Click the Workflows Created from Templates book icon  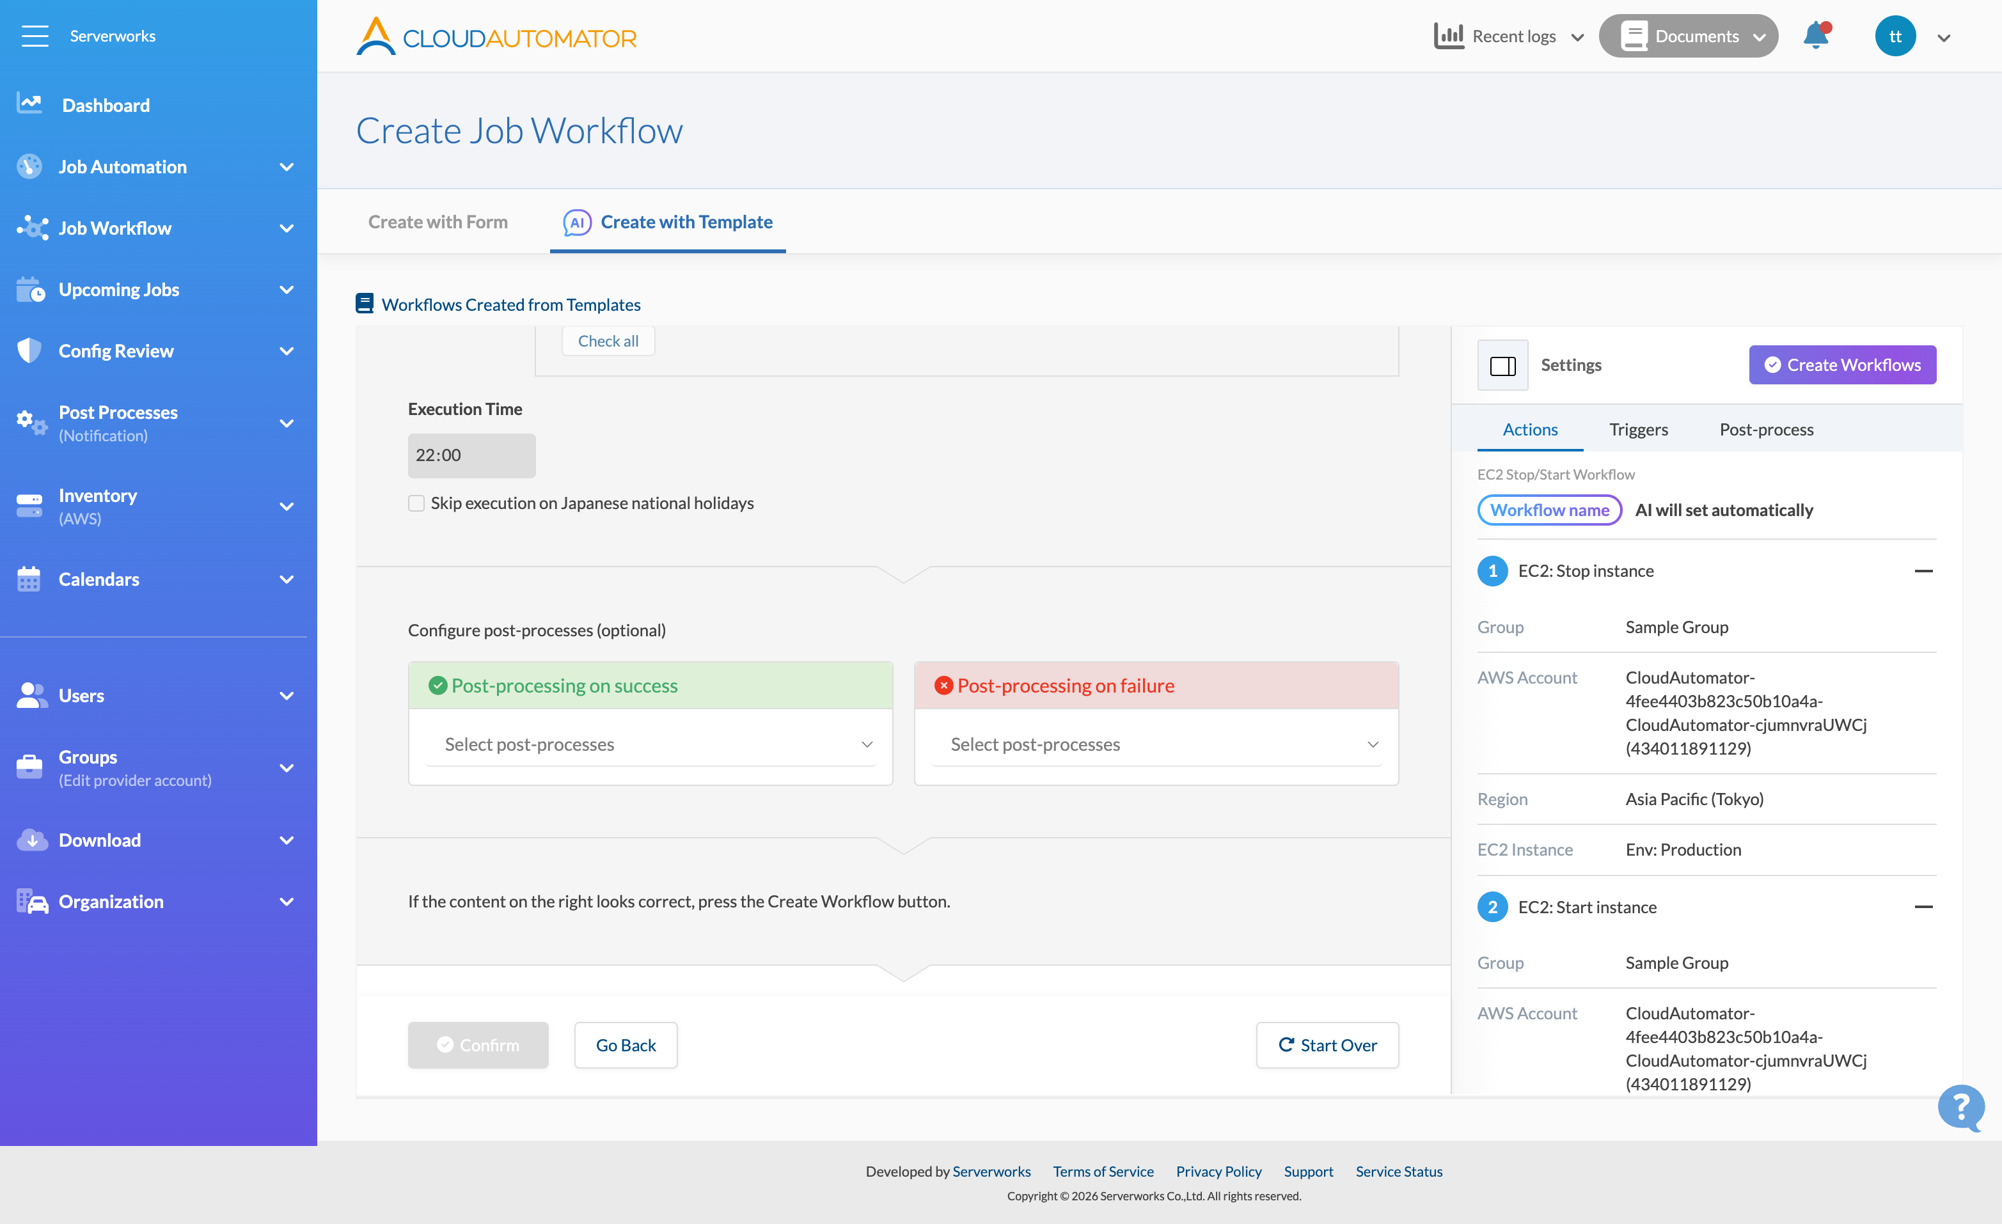[365, 304]
